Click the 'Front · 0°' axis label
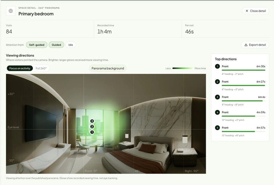Screen dimensions: 274x185 [91, 171]
